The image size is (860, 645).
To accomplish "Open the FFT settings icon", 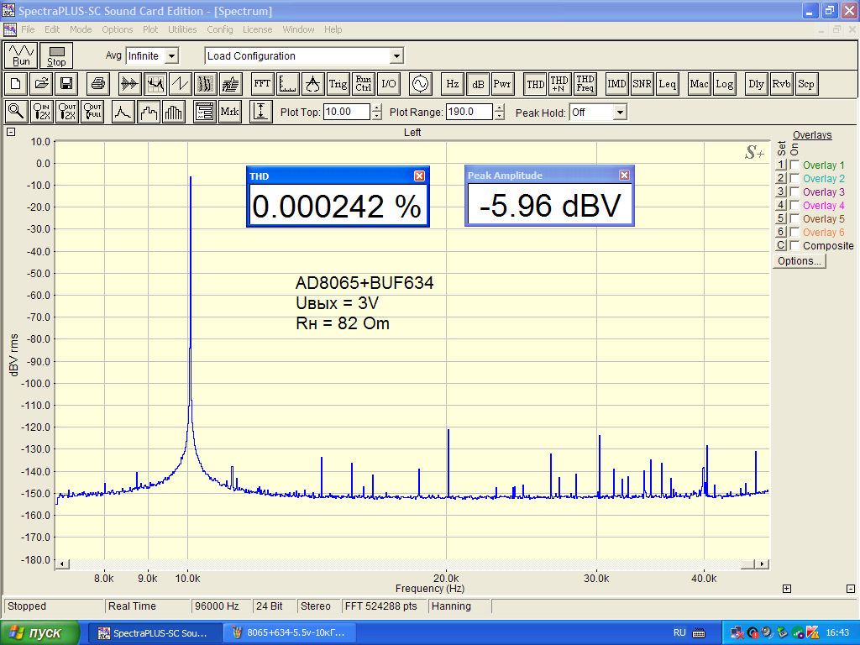I will (262, 84).
